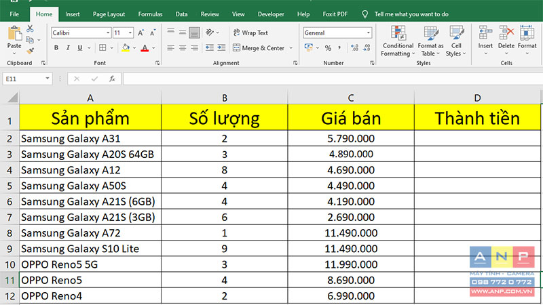
Task: Apply yellow fill color bucket
Action: (x=126, y=47)
